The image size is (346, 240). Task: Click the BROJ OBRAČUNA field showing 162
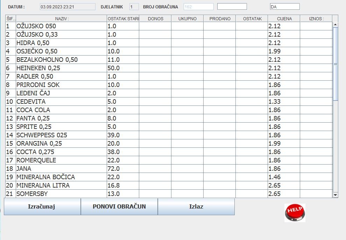pyautogui.click(x=198, y=7)
